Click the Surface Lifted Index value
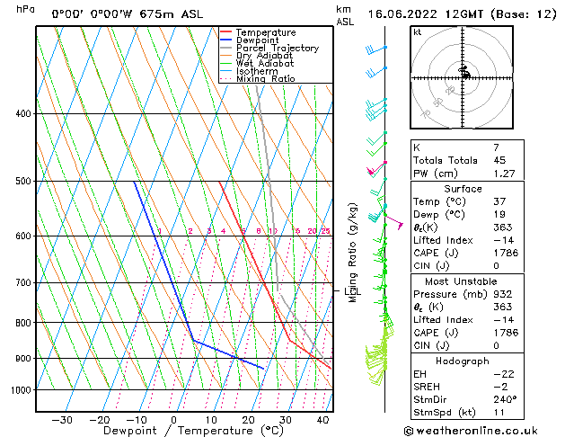565x437 pixels. click(504, 240)
